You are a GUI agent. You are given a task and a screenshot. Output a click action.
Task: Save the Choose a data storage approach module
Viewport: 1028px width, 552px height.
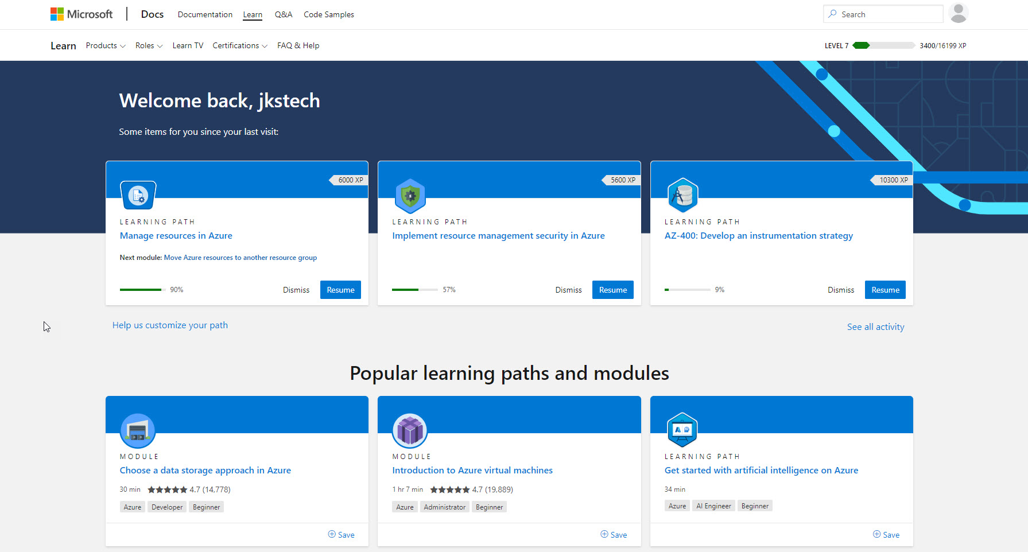(342, 534)
